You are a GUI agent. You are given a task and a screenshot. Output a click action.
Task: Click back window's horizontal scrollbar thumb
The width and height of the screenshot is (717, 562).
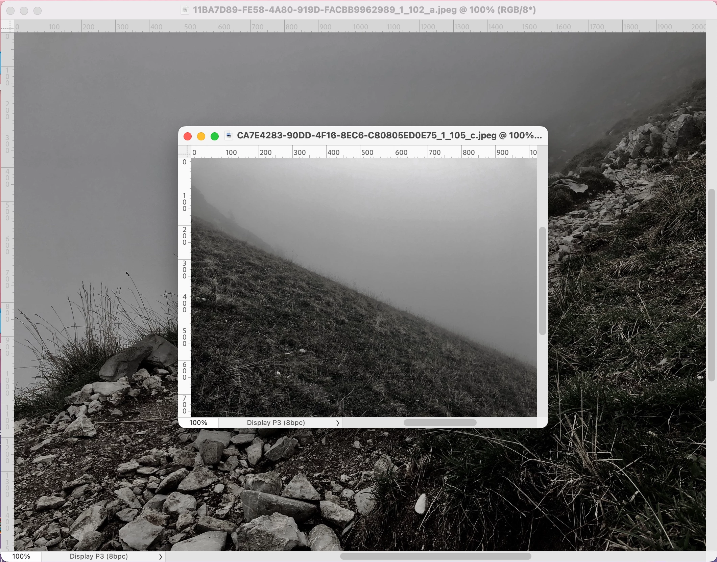(x=435, y=556)
